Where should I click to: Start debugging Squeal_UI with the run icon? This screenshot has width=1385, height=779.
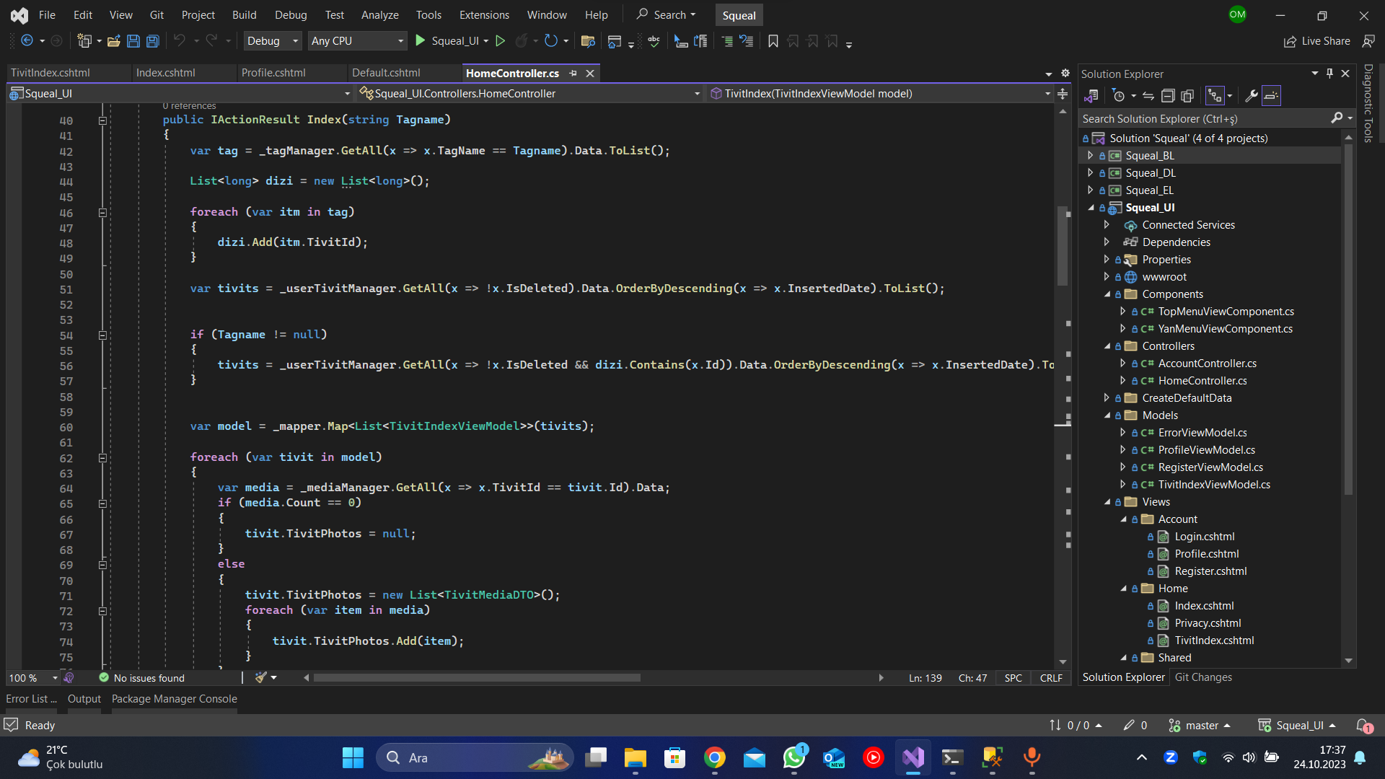[421, 41]
